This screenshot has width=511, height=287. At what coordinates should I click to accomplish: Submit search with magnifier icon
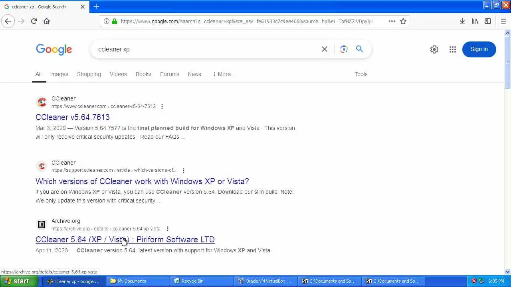coord(359,49)
